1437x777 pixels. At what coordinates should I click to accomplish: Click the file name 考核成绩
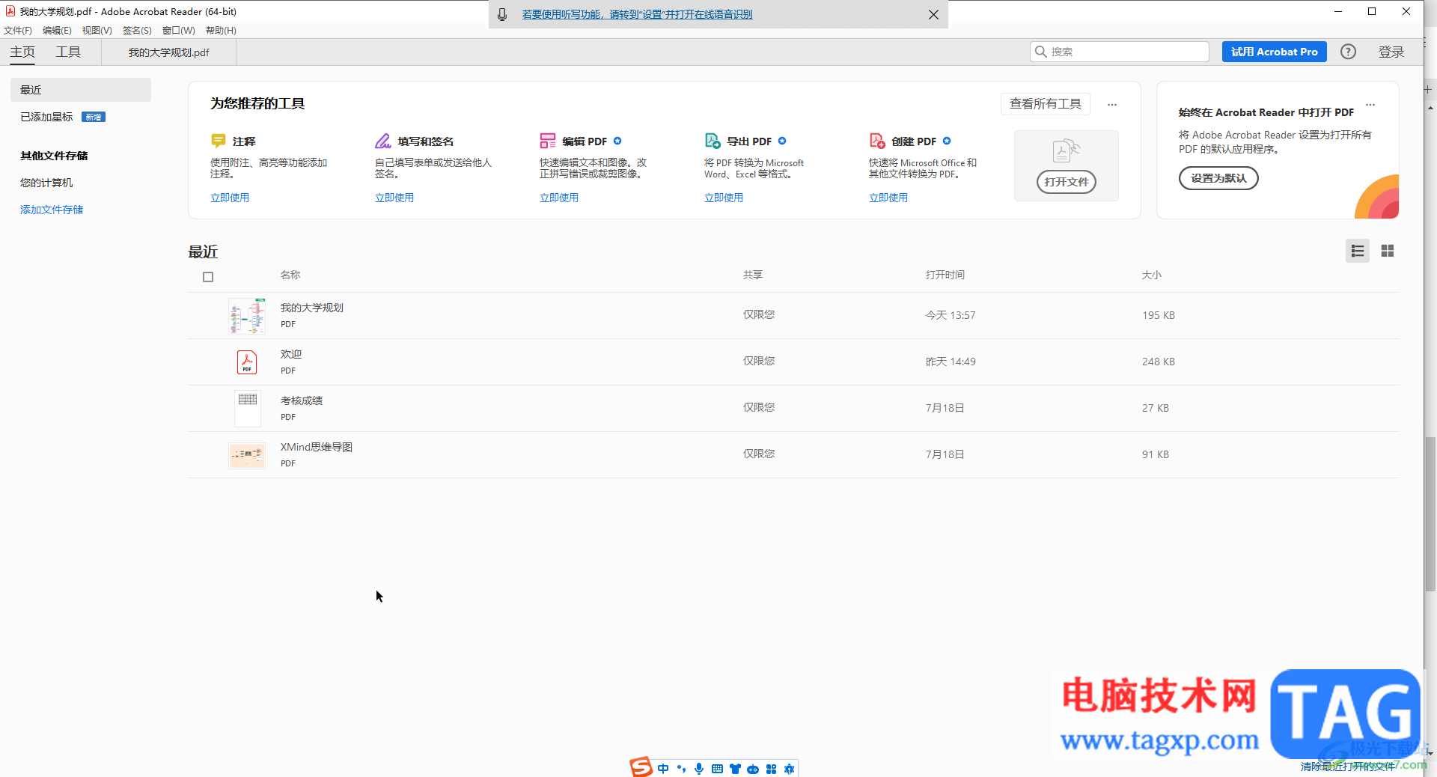(302, 400)
